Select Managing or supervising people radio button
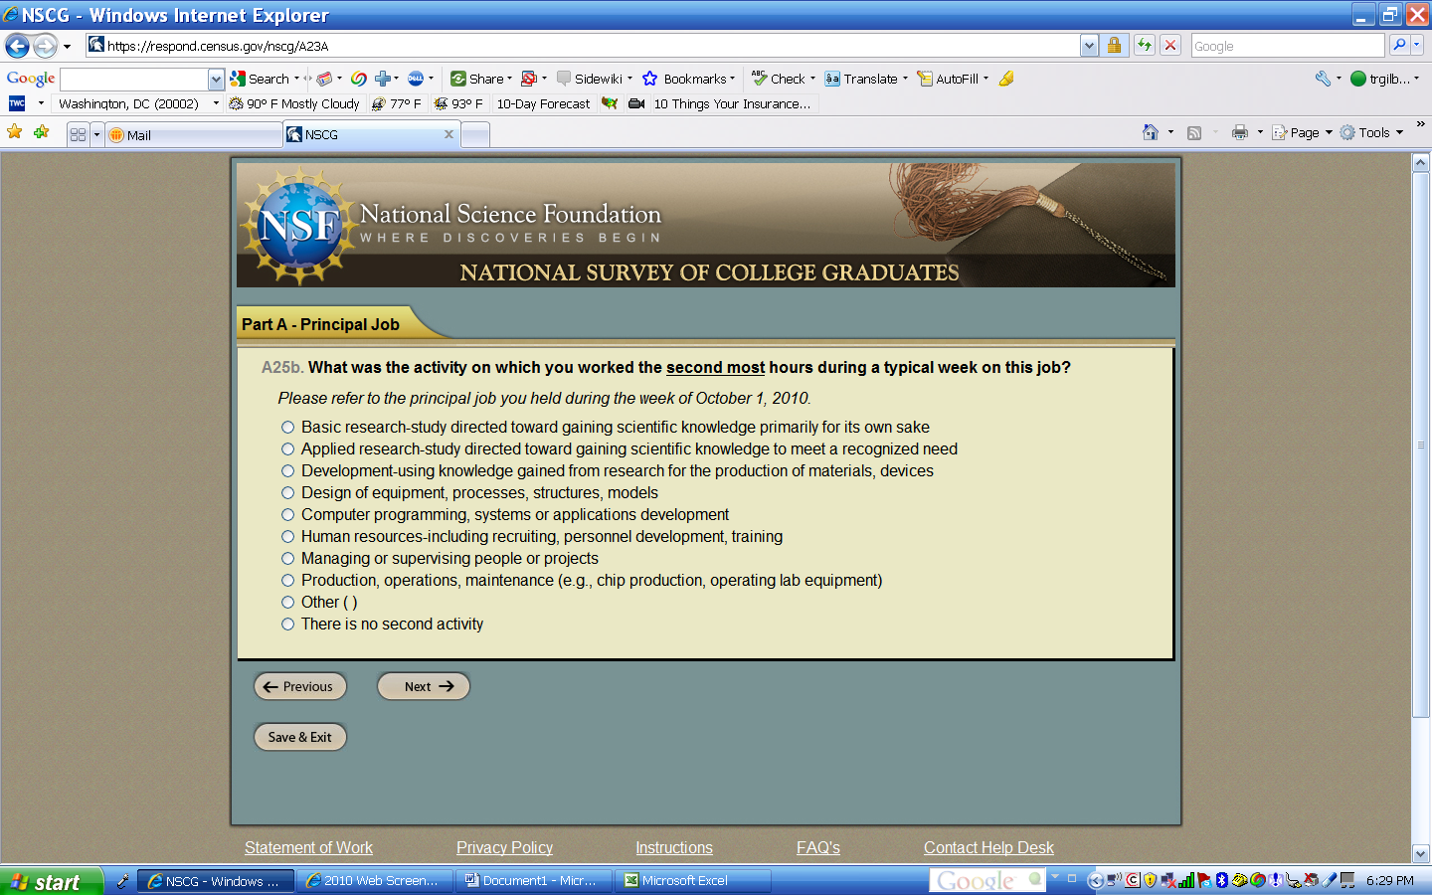This screenshot has width=1432, height=895. click(287, 559)
